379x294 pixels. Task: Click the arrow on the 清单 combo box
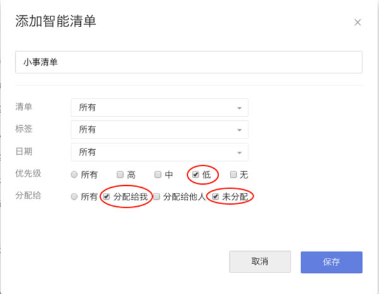(x=239, y=108)
